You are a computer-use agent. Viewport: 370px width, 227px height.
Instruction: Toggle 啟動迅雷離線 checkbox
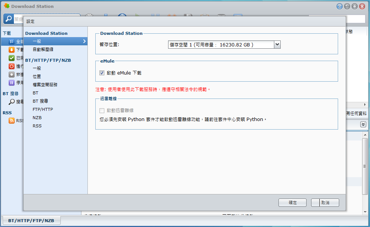pos(102,111)
